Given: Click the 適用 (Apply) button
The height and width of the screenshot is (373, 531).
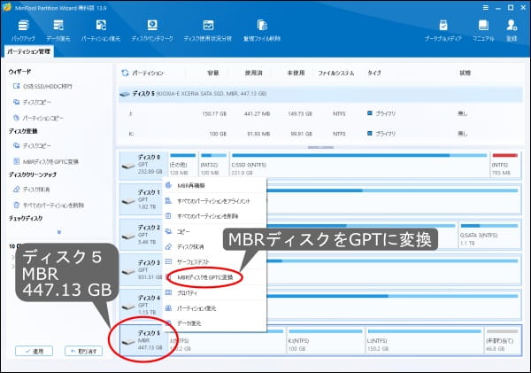Looking at the screenshot, I should pos(34,352).
